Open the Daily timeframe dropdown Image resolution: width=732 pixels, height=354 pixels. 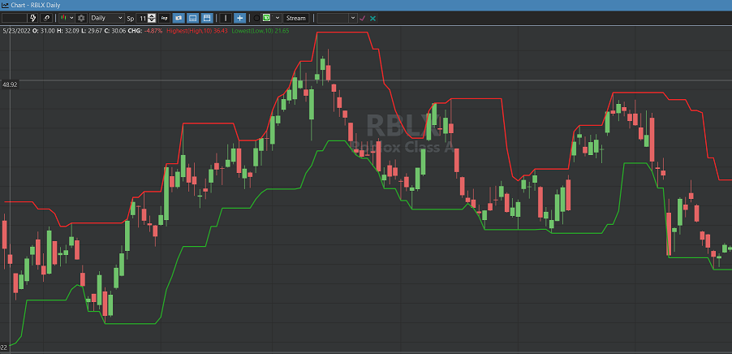[x=106, y=18]
